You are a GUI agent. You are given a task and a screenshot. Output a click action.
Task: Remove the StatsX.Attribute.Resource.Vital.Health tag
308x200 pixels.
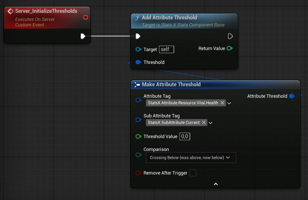pos(222,103)
